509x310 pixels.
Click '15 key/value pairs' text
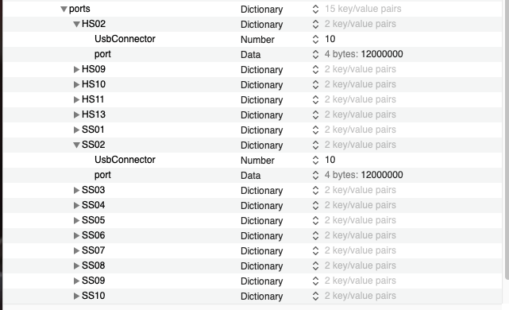pos(363,9)
